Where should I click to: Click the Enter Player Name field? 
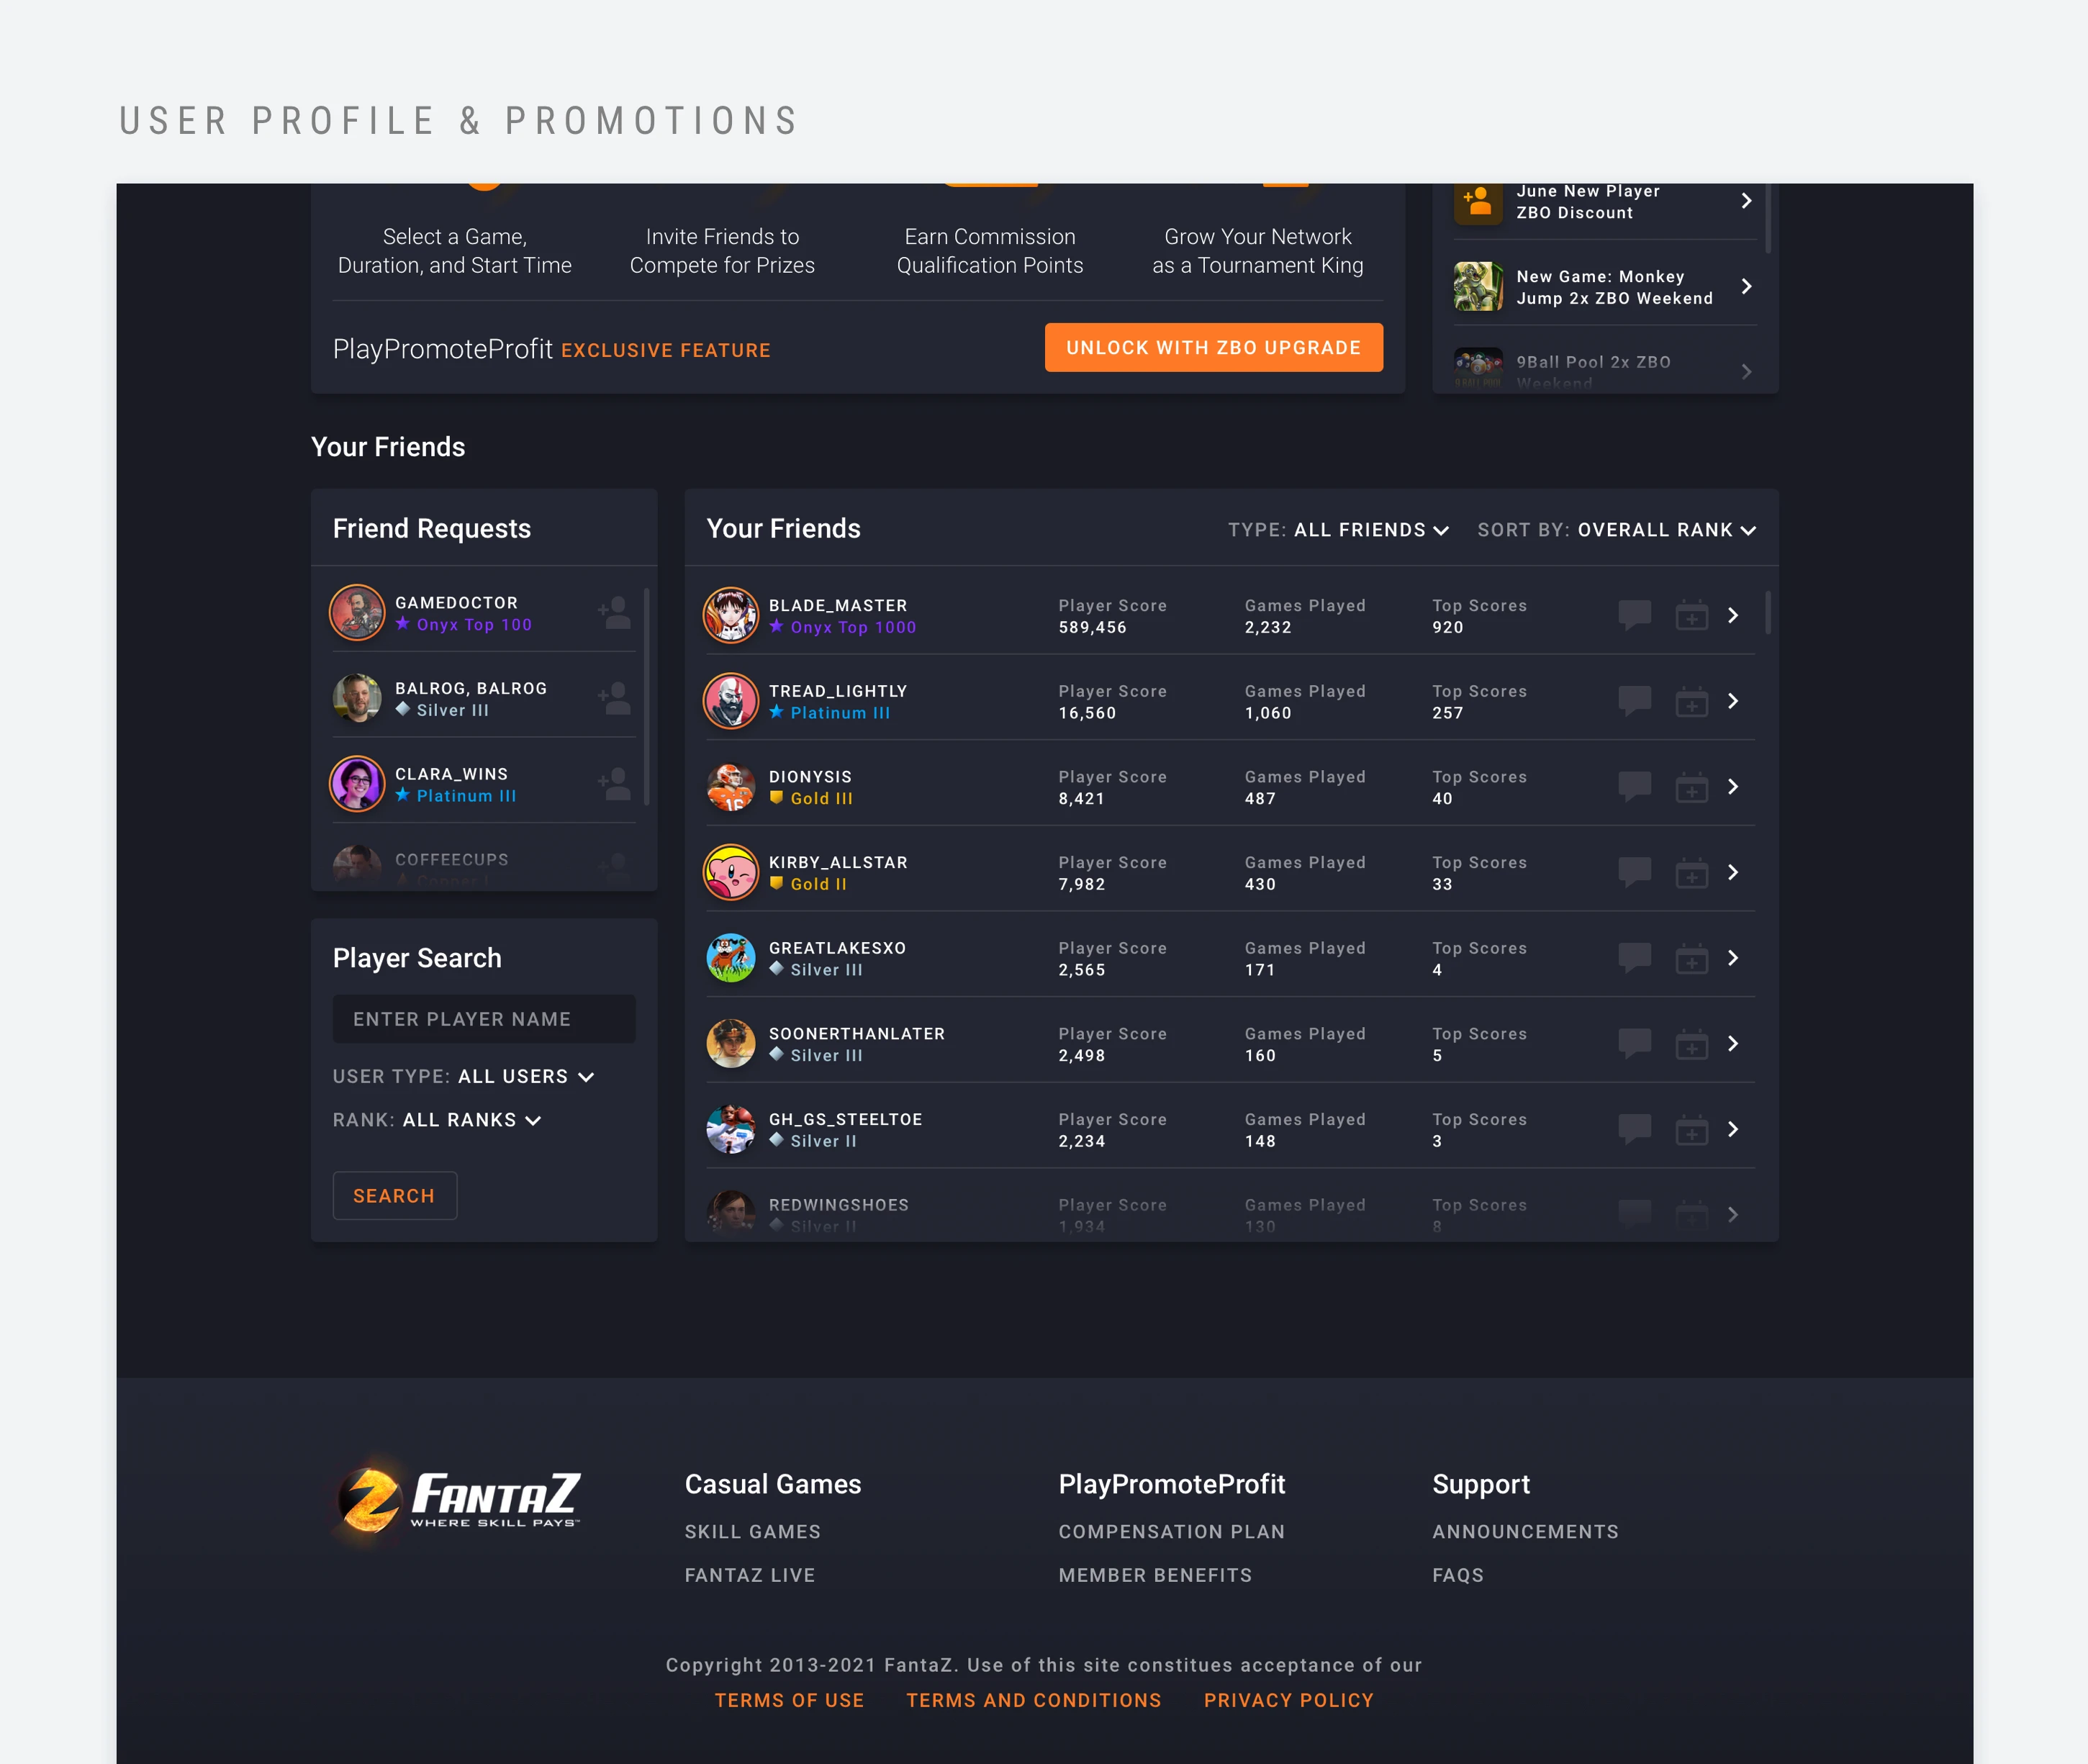click(x=484, y=1018)
